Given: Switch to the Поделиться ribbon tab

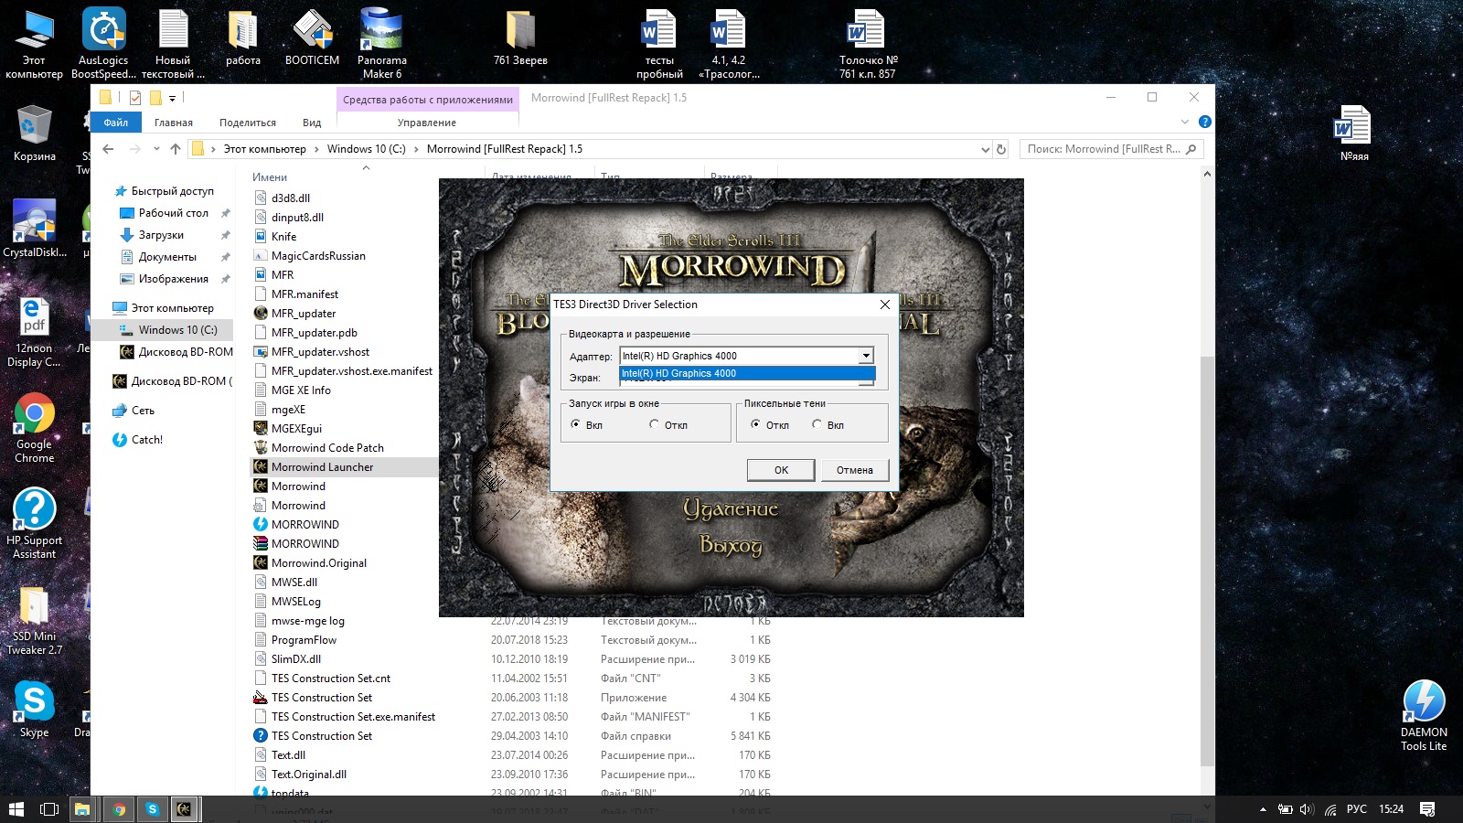Looking at the screenshot, I should click(248, 123).
